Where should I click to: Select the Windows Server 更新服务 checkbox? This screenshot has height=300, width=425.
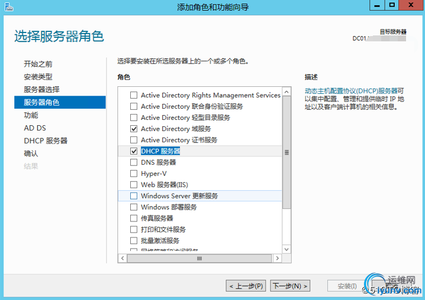tap(134, 196)
